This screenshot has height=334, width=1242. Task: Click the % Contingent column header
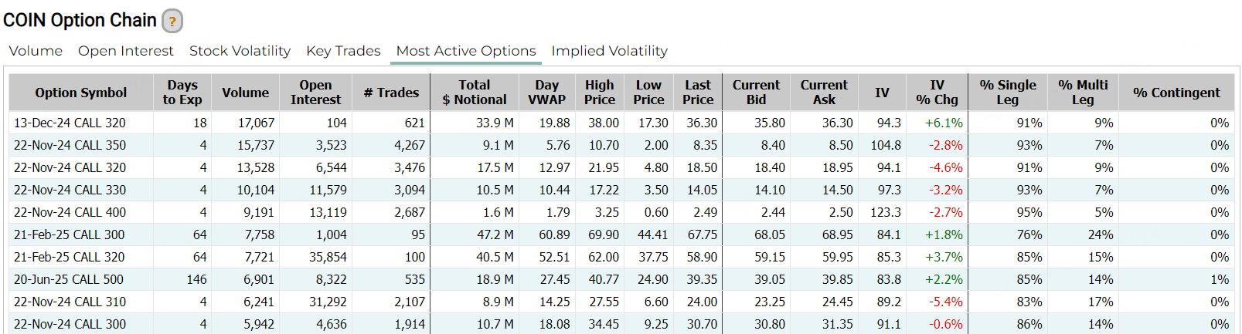coord(1176,93)
